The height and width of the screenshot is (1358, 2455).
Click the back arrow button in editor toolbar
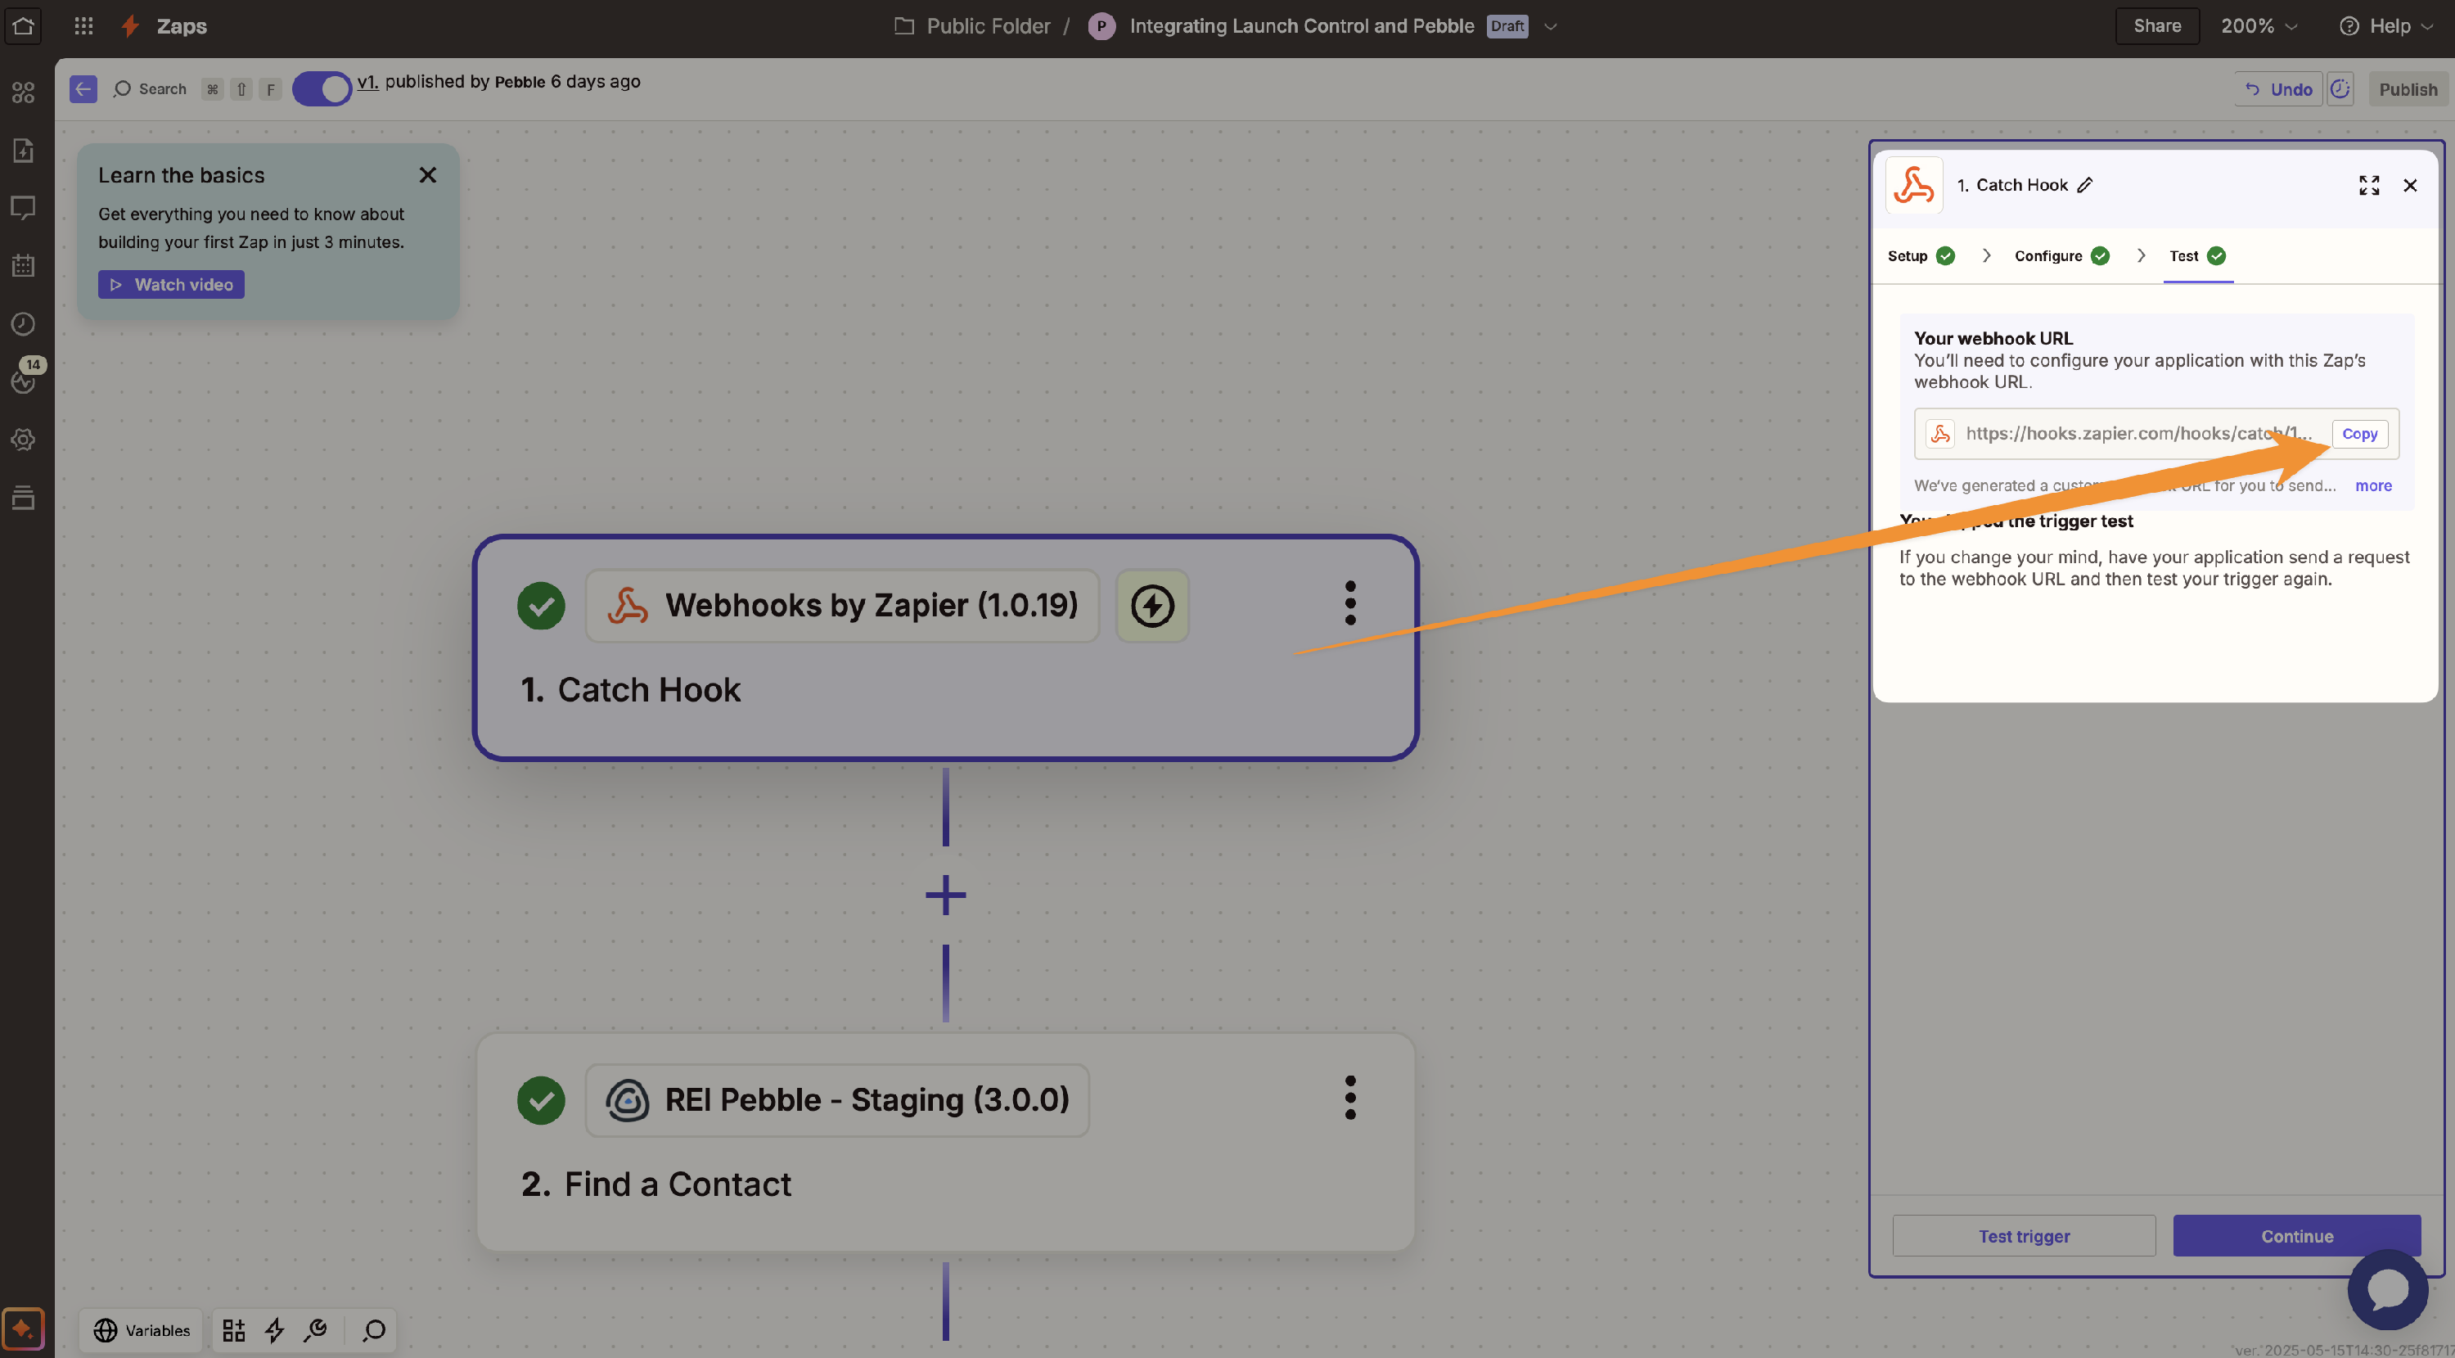(83, 88)
